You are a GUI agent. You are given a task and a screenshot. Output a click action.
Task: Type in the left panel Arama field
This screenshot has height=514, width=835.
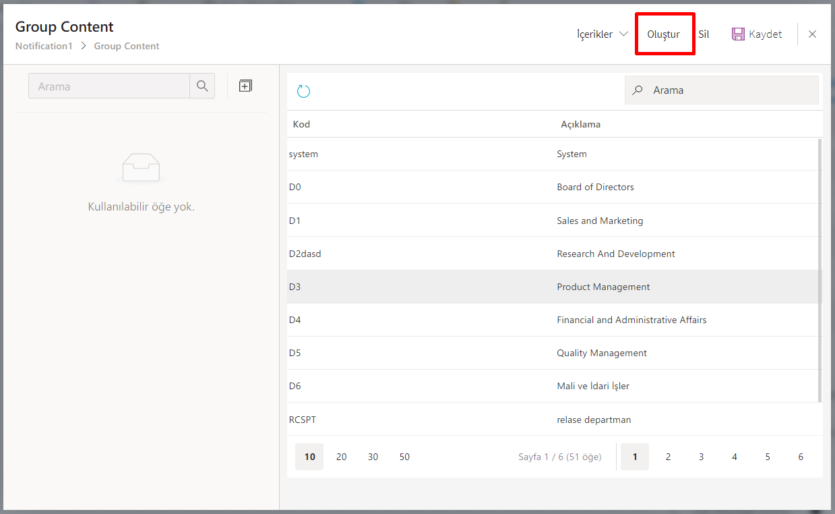click(109, 86)
